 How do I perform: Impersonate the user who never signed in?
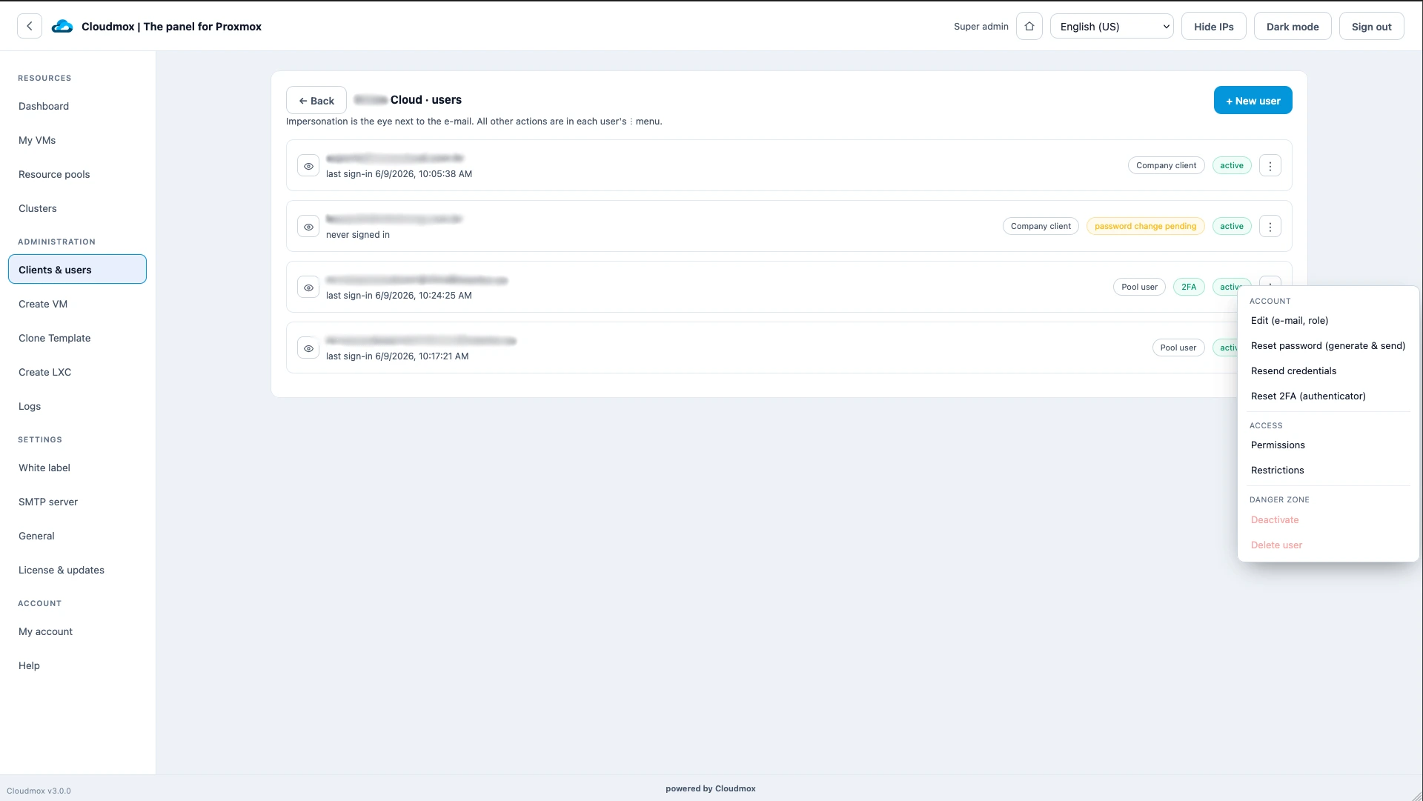[308, 227]
